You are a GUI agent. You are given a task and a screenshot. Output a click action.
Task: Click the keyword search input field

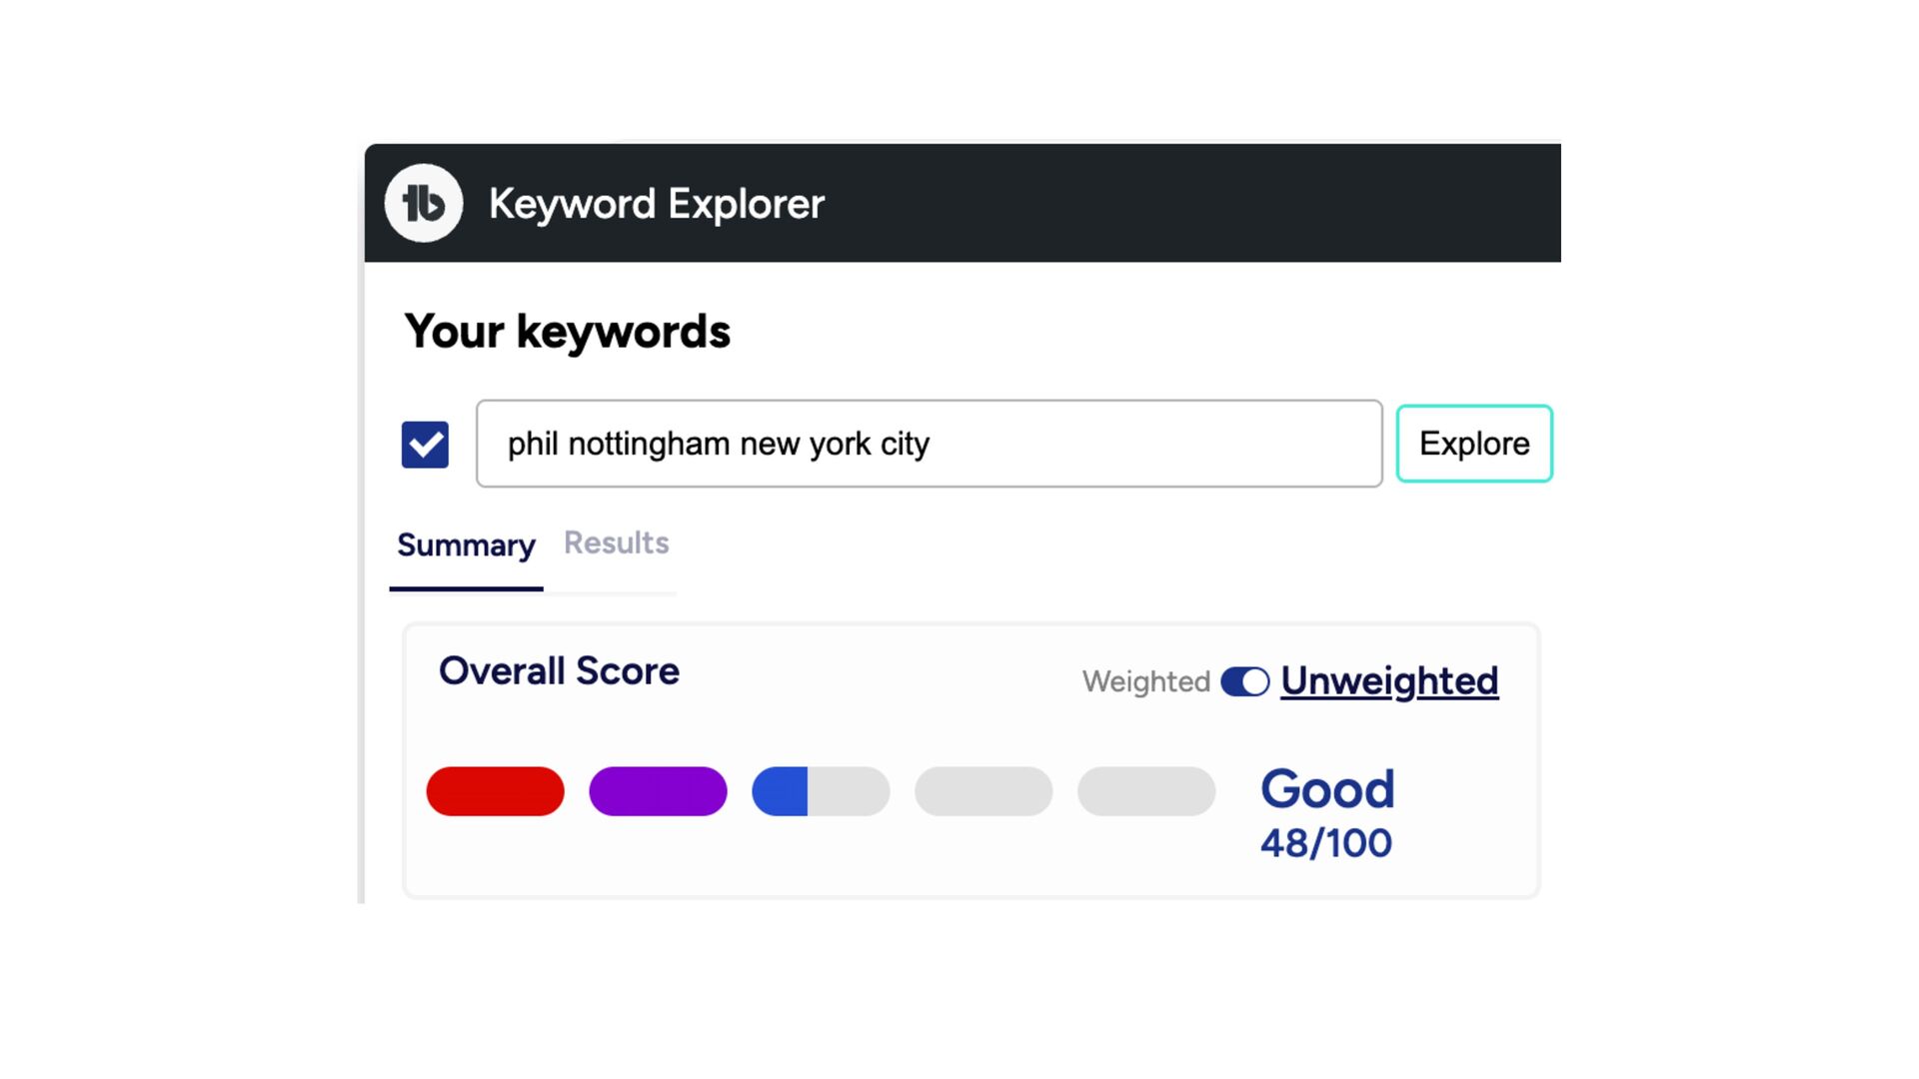click(929, 444)
